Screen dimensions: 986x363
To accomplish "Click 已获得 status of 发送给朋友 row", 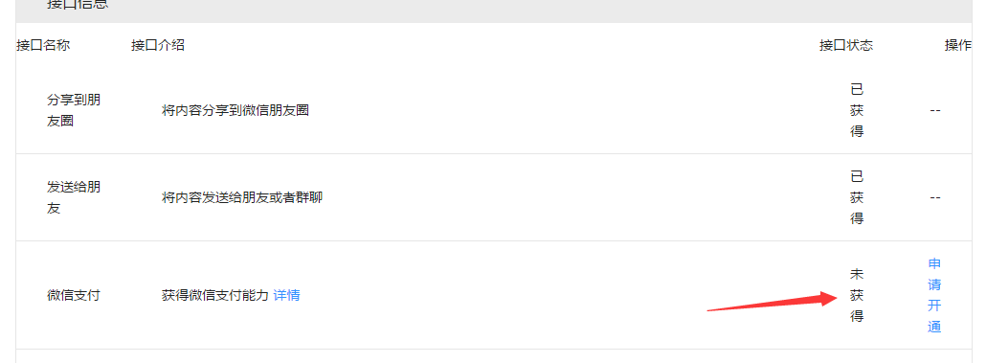I will click(857, 197).
